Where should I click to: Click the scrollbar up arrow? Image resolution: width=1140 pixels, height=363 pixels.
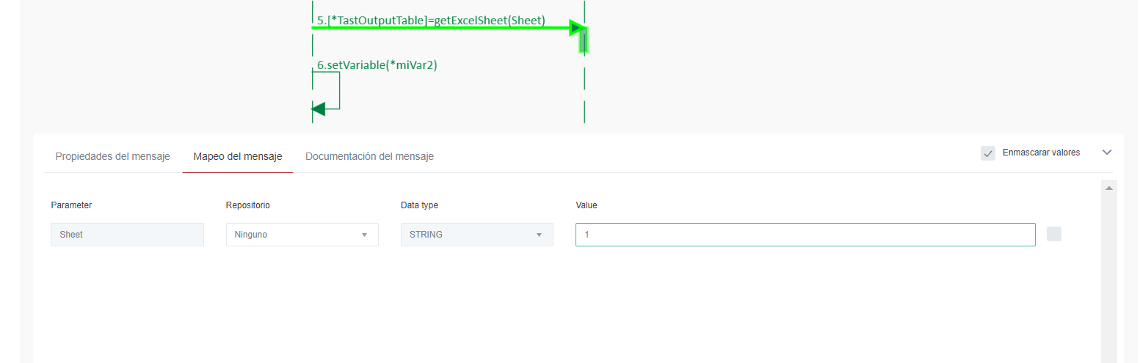pos(1109,188)
